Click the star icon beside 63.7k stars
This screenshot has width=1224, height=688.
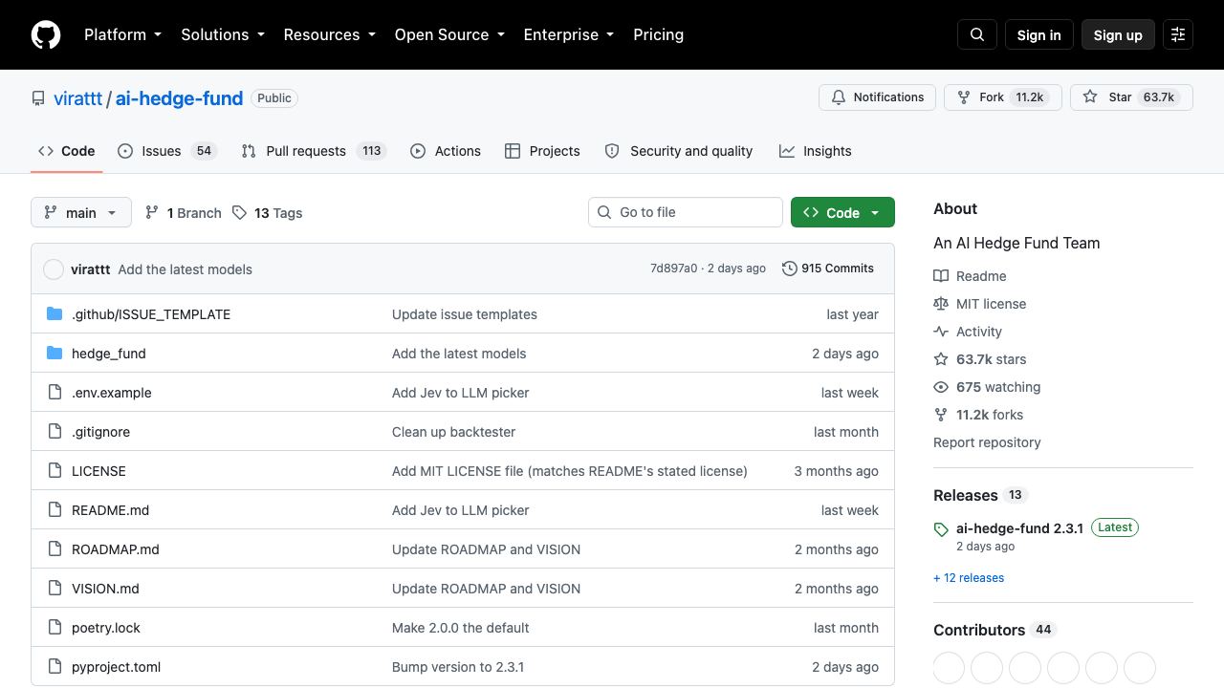coord(941,359)
